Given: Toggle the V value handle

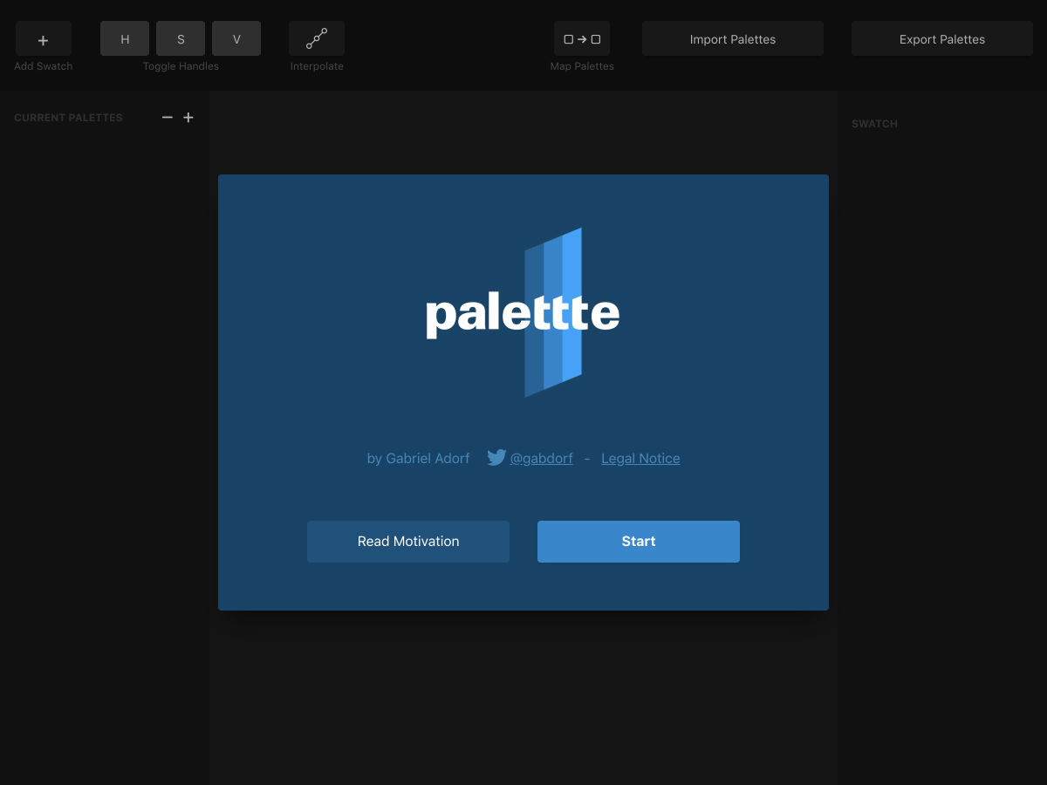Looking at the screenshot, I should (x=236, y=39).
